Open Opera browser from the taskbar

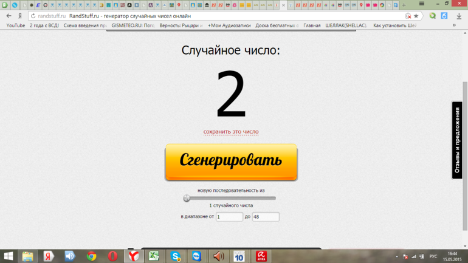112,256
